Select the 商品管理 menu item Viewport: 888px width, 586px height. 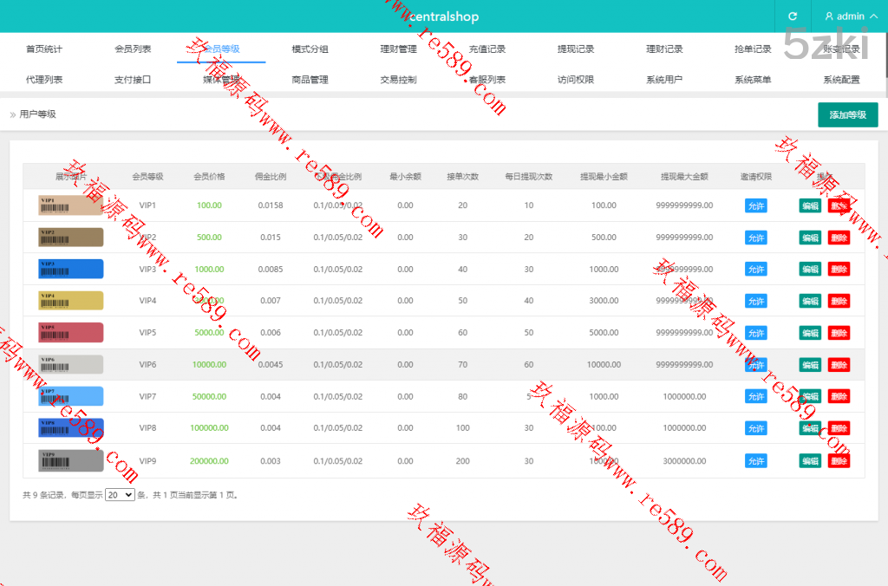click(310, 80)
